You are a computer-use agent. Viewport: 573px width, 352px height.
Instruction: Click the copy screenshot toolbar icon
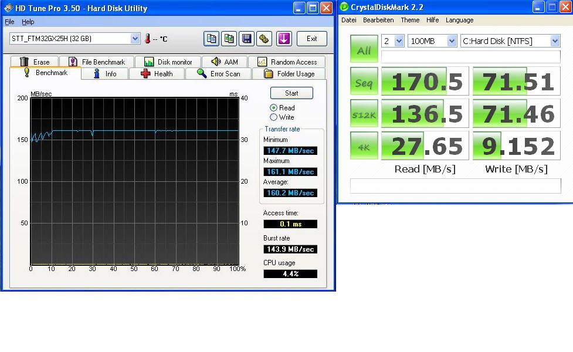coord(229,39)
